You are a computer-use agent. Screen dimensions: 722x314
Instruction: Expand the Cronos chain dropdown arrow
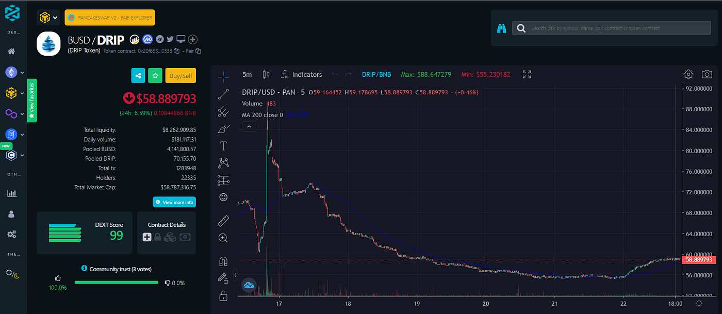22,155
